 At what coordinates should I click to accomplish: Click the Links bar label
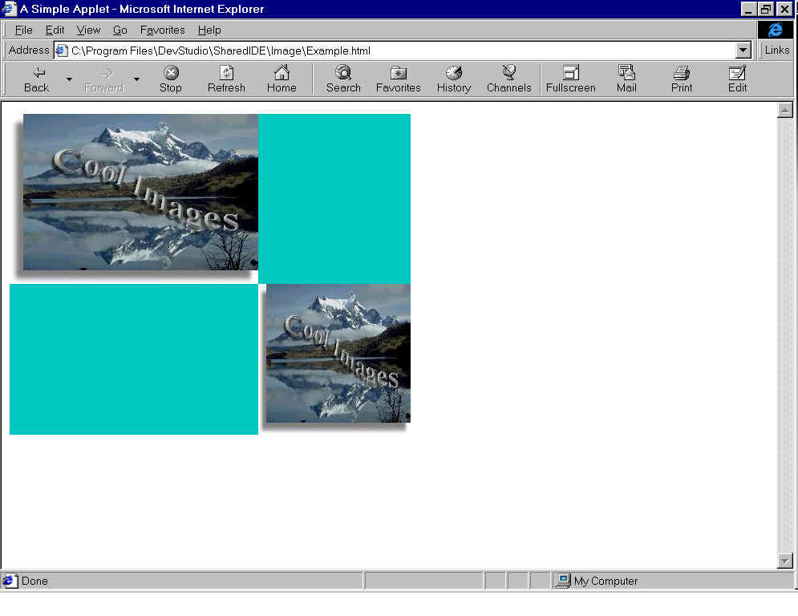pyautogui.click(x=776, y=50)
